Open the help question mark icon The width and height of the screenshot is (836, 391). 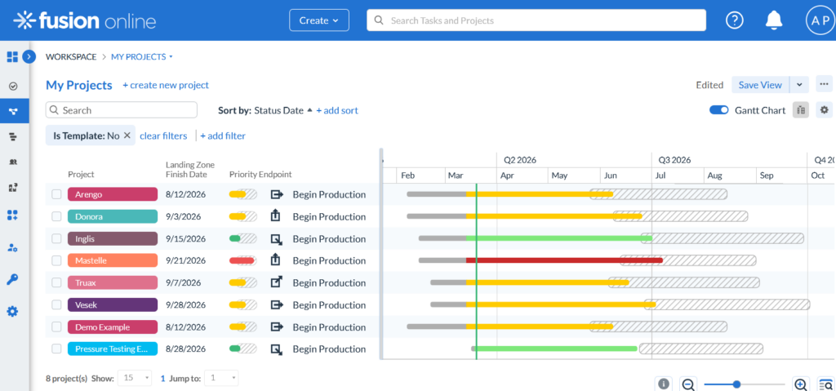point(735,20)
